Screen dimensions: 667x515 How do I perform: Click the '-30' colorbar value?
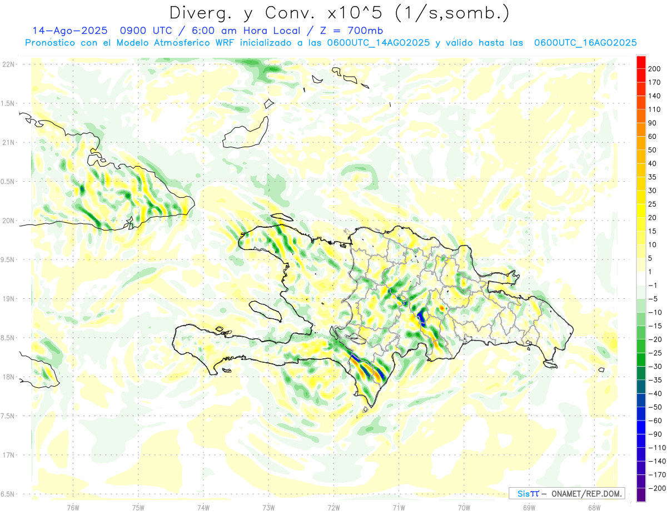[x=655, y=367]
